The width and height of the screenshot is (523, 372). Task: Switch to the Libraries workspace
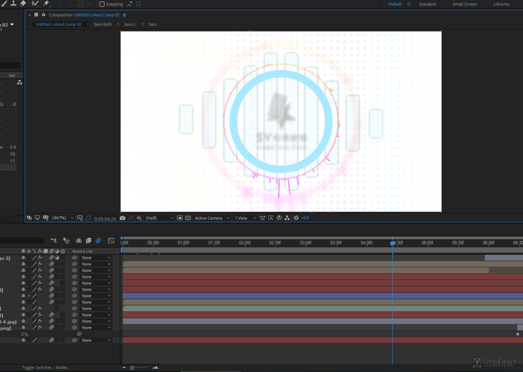pyautogui.click(x=501, y=4)
